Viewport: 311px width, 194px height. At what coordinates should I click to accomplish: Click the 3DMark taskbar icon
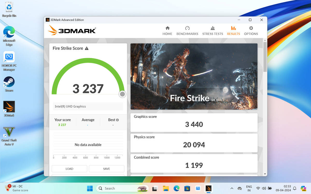coord(208,188)
